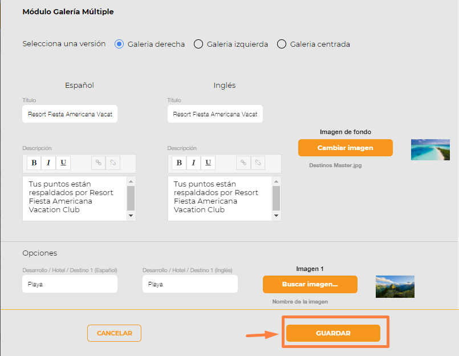Save changes with the GUARDAR button
This screenshot has height=356, width=459.
333,333
